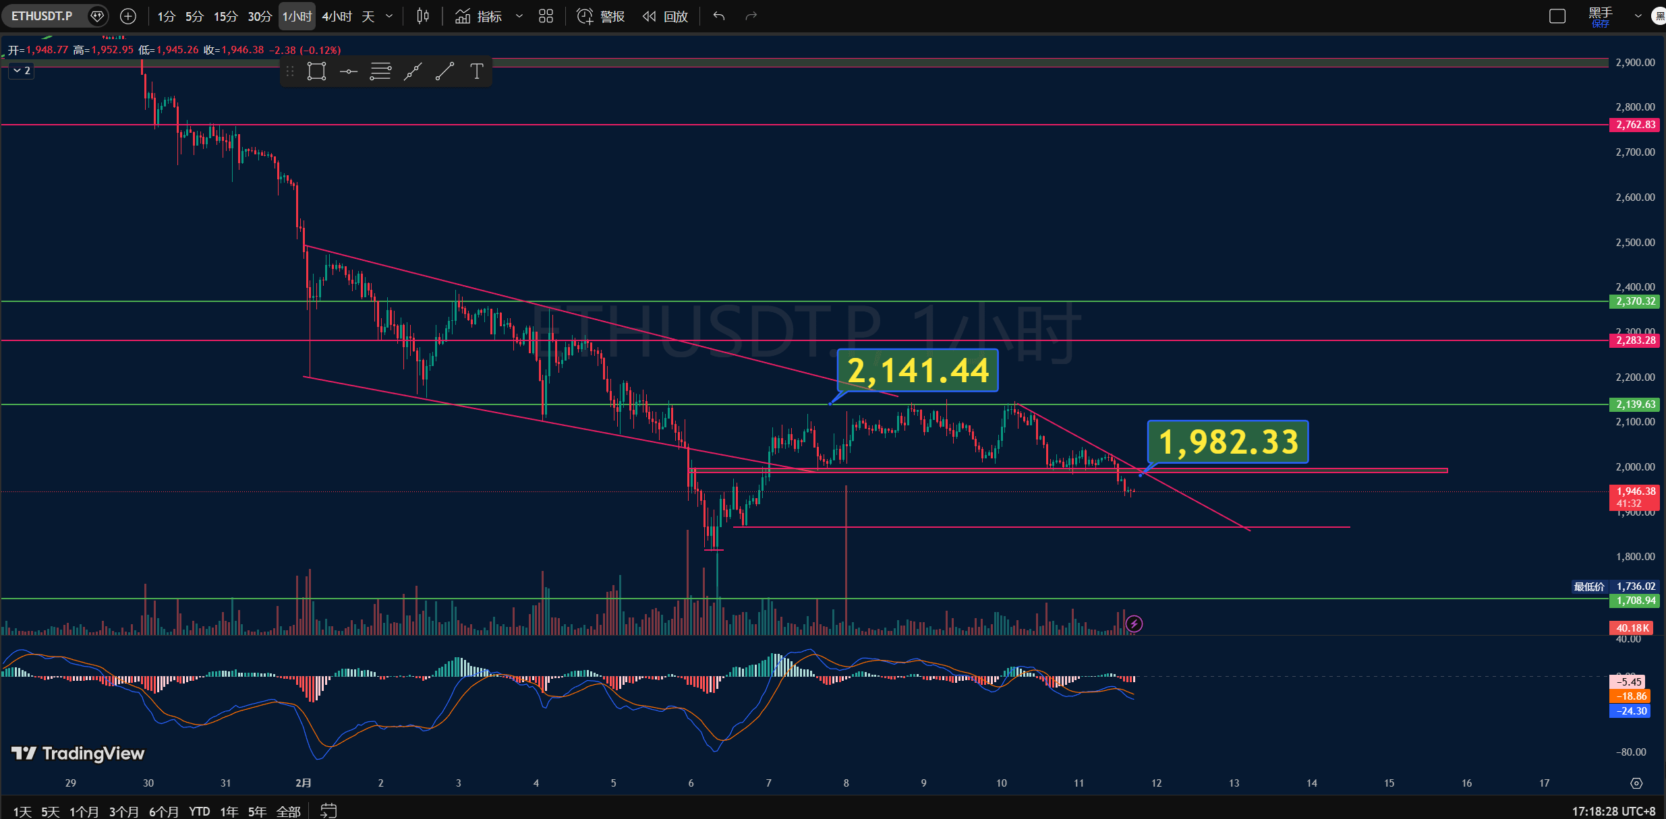The image size is (1666, 819).
Task: Set date range to 3个月
Action: (123, 812)
